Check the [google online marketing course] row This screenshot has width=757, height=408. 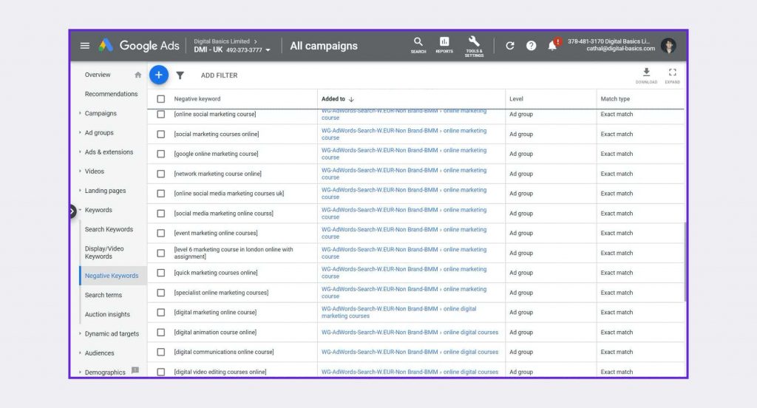click(160, 154)
